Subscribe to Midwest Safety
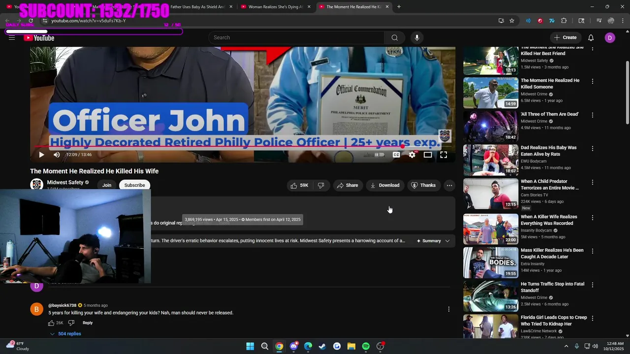This screenshot has width=630, height=354. [134, 185]
